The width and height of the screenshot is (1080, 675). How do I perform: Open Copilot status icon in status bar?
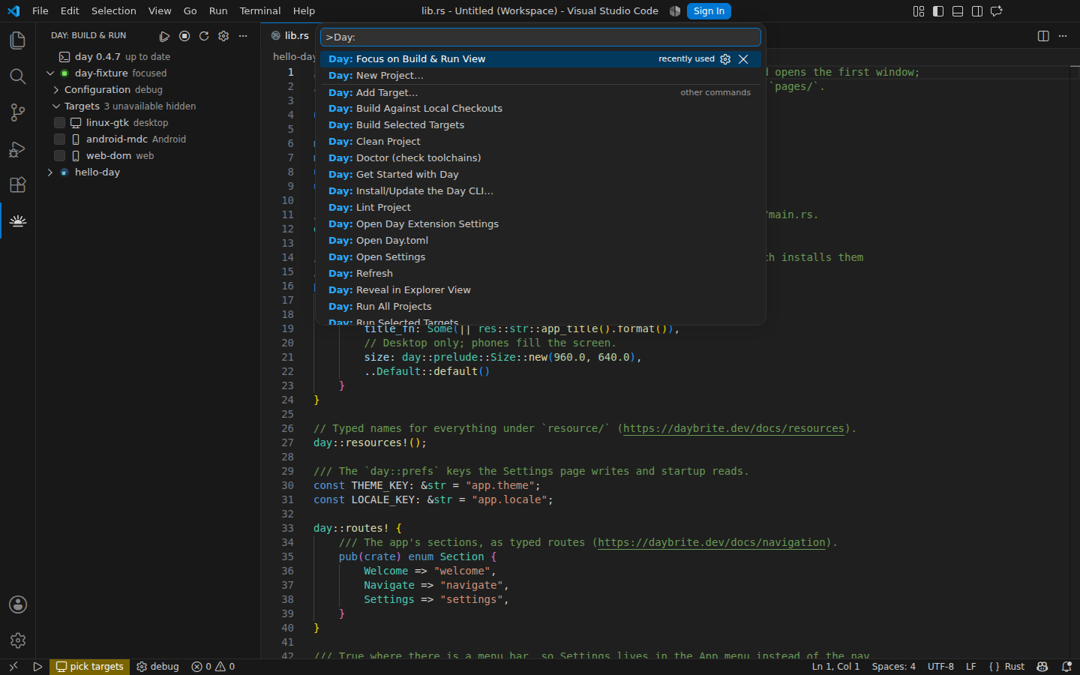(1042, 667)
